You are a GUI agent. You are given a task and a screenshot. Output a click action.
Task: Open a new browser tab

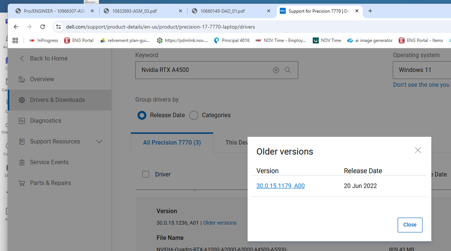tap(370, 11)
